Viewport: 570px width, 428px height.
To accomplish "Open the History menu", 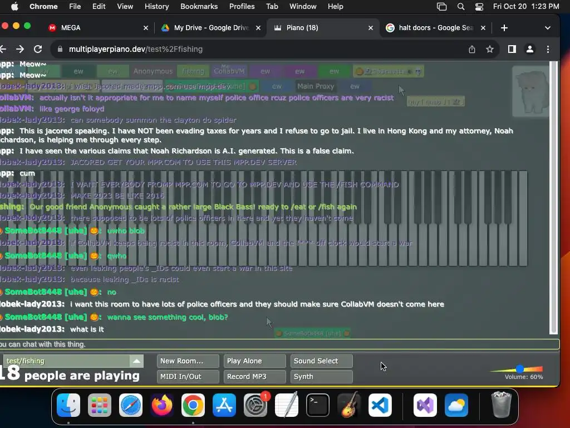I will pyautogui.click(x=156, y=7).
